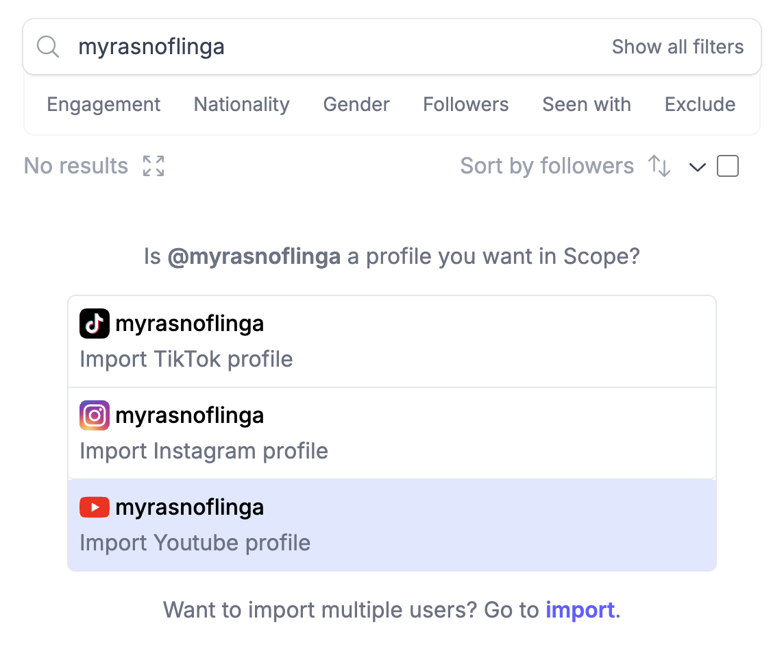Focus the search field containing myrasnoflinga
Viewport: 784px width, 658px height.
point(329,47)
